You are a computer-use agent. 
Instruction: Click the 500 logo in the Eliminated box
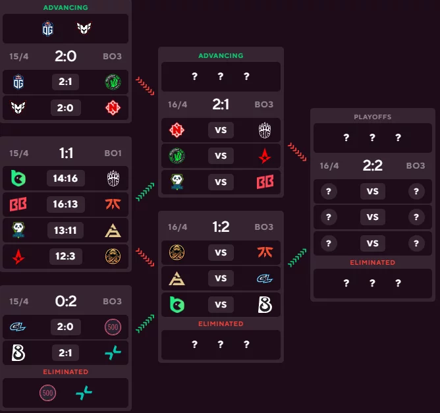tap(47, 393)
